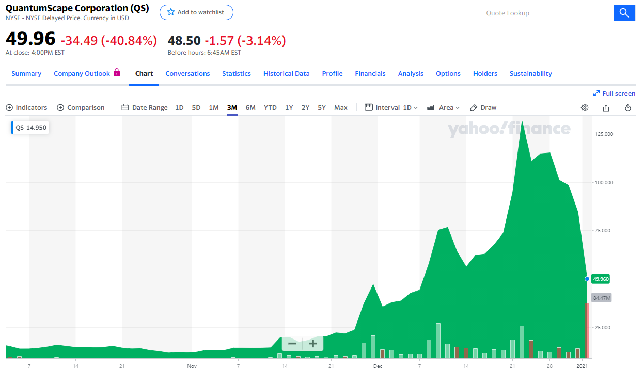This screenshot has width=644, height=373.
Task: Switch to the Chart tab
Action: point(144,74)
